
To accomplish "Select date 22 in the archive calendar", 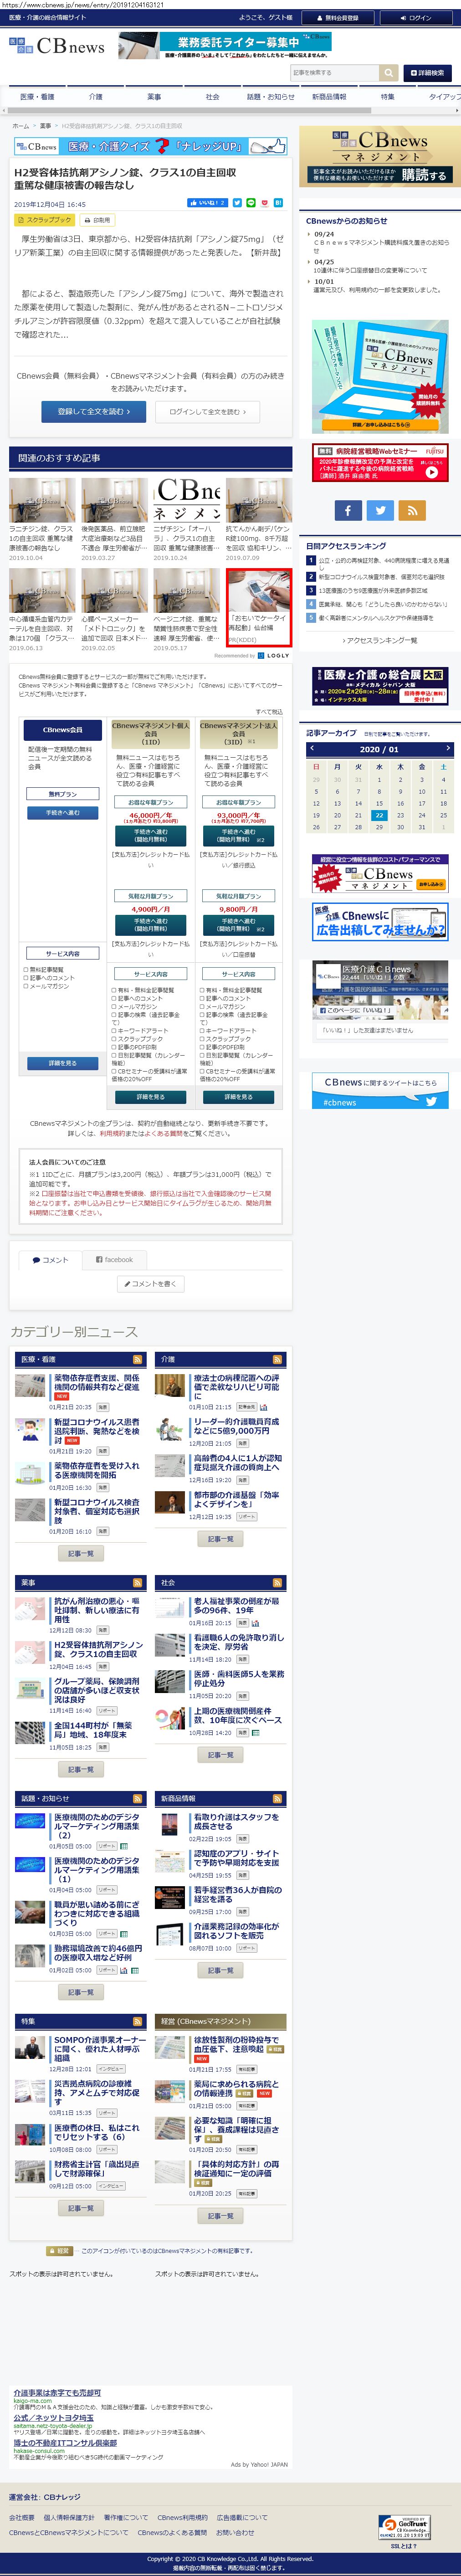I will click(379, 815).
